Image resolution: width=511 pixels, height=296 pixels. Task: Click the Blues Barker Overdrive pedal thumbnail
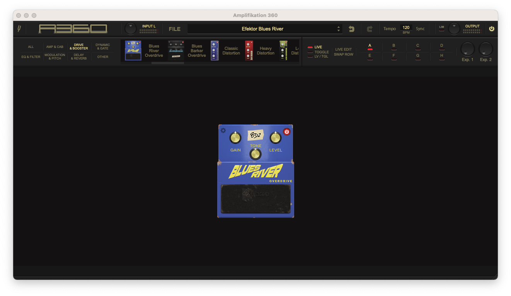click(x=176, y=51)
